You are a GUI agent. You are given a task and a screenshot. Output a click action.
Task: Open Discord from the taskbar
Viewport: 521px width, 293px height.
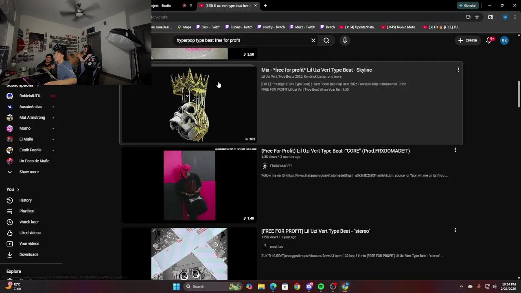309,286
